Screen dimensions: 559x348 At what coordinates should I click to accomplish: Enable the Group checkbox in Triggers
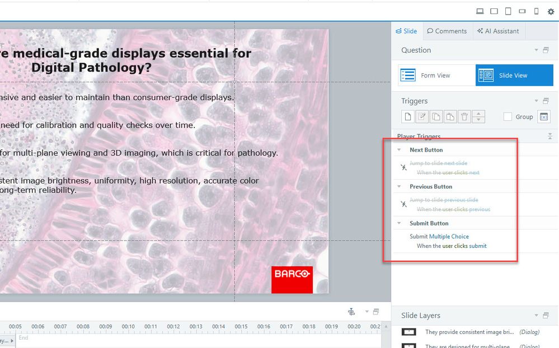click(x=508, y=117)
